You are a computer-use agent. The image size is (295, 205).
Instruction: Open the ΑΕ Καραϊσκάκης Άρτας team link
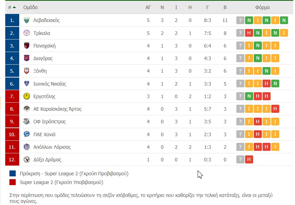(x=57, y=109)
